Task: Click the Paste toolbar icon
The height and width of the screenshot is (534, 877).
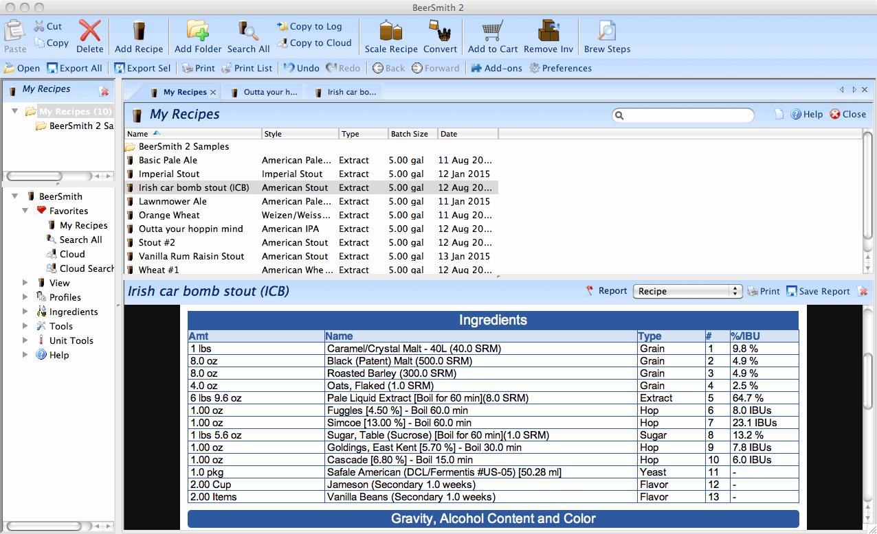Action: (15, 36)
